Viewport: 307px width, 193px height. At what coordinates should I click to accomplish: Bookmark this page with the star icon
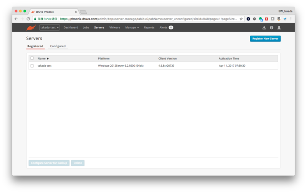pyautogui.click(x=241, y=19)
